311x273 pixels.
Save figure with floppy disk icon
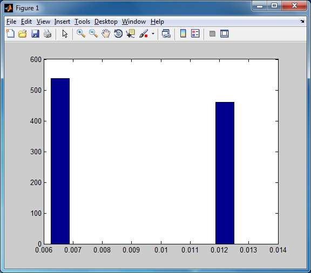(35, 33)
